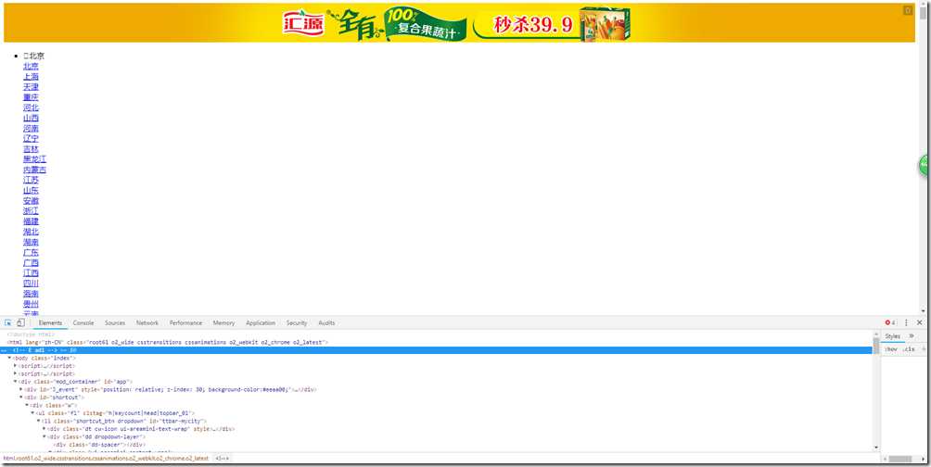Select the highlighted ad comment line
This screenshot has width=931, height=467.
(437, 350)
